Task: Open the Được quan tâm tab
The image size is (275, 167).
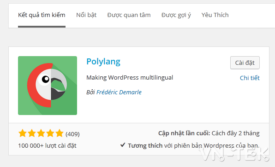Action: pyautogui.click(x=129, y=15)
